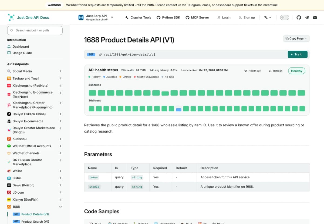This screenshot has height=224, width=324.
Task: Click the blue block in 30d trend
Action: coord(178,110)
